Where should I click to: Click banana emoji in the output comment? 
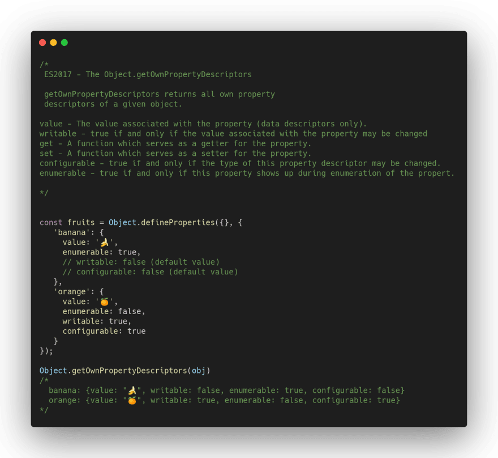pos(132,390)
